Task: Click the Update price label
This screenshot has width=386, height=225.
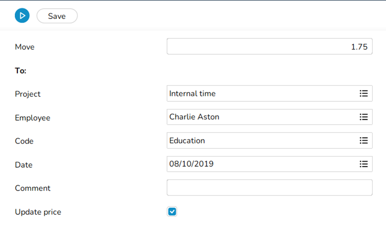Action: pyautogui.click(x=38, y=212)
